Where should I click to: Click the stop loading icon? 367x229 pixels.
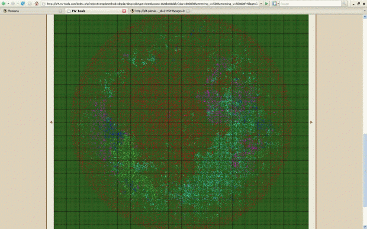click(30, 4)
